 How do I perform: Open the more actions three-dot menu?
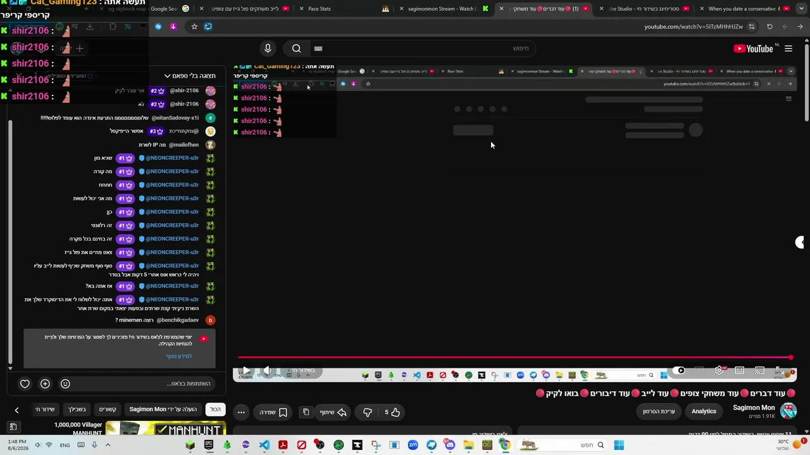click(x=241, y=412)
